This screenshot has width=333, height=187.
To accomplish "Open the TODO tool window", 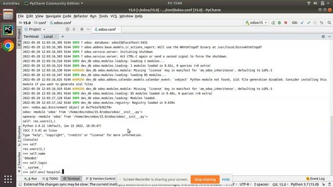I will pyautogui.click(x=50, y=179).
